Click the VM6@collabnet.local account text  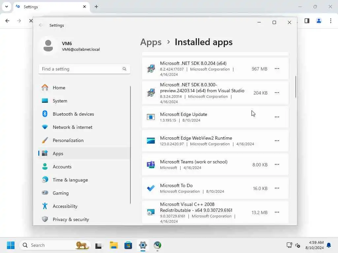[81, 49]
